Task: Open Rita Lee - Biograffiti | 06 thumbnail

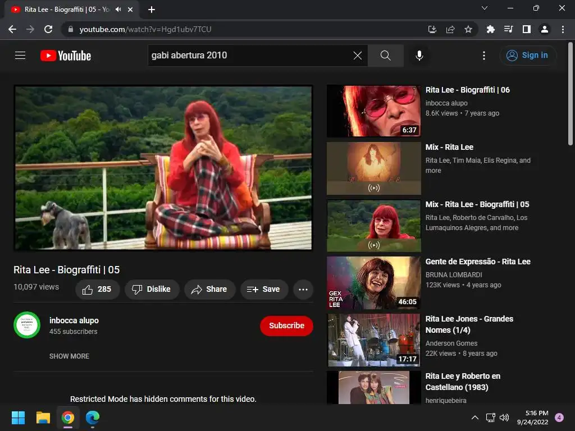Action: (373, 111)
